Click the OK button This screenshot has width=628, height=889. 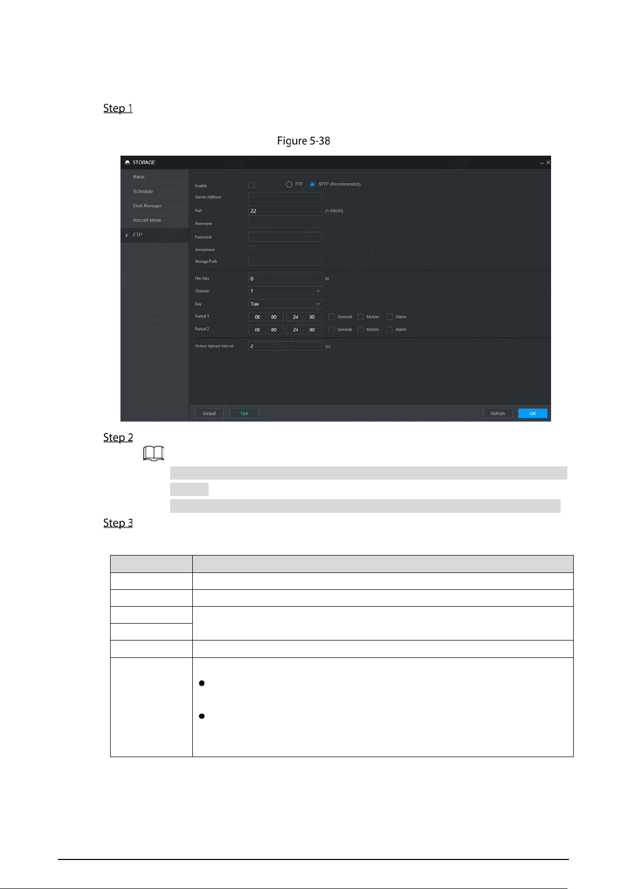[x=533, y=413]
